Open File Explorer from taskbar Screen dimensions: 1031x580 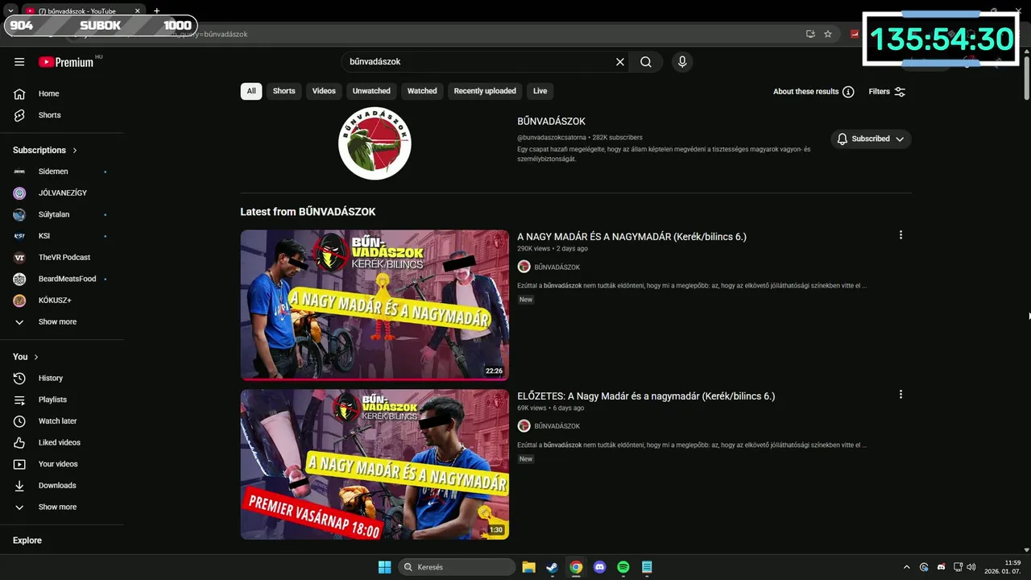point(528,567)
